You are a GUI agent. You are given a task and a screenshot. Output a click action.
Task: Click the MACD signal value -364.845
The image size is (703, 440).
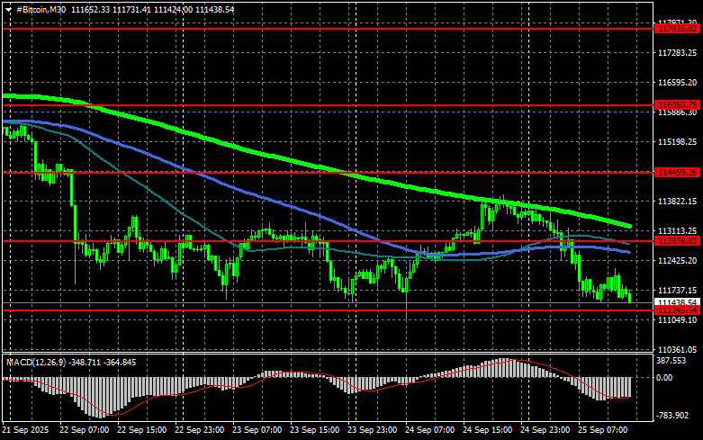tap(120, 362)
